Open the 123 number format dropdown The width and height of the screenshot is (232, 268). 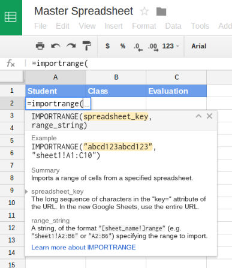pos(170,46)
